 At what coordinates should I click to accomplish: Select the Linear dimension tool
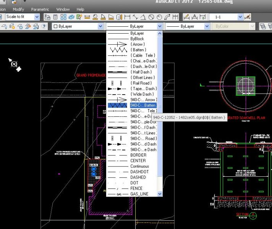pyautogui.click(x=128, y=17)
